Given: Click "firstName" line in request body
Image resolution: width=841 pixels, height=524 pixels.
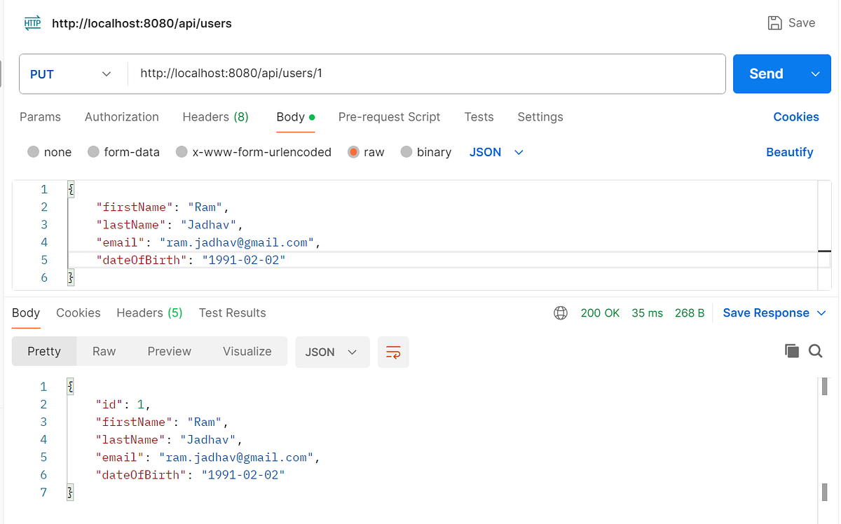Looking at the screenshot, I should [x=163, y=207].
